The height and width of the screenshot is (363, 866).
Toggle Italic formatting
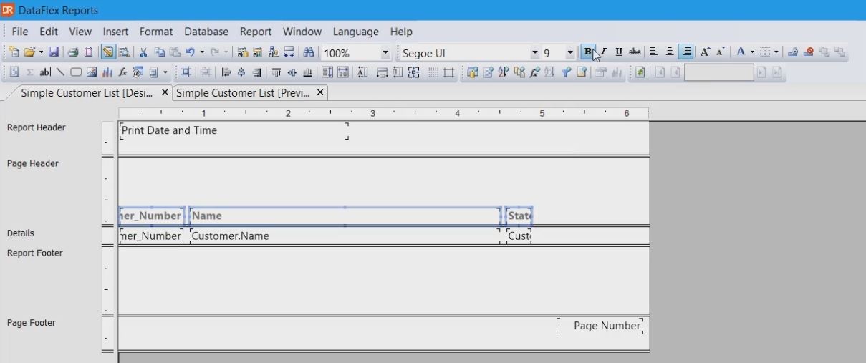[603, 52]
